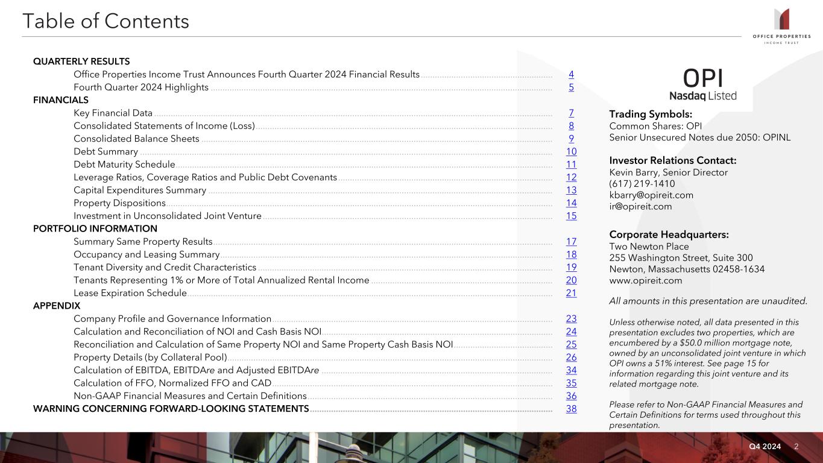
Task: Open Occupancy and Leasing Summary page 18
Action: [x=571, y=254]
